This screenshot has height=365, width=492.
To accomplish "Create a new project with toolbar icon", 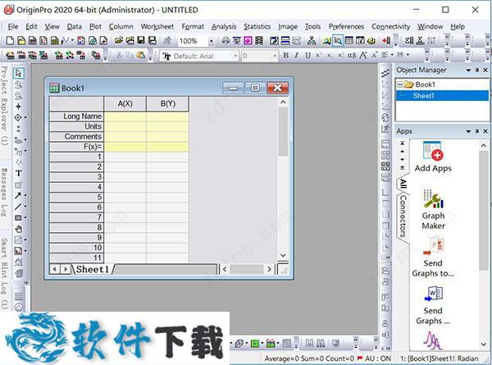I will (10, 41).
